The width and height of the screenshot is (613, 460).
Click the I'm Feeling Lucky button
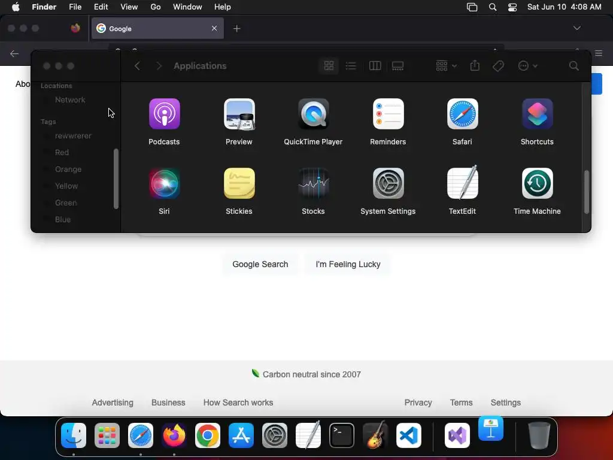[x=348, y=264]
